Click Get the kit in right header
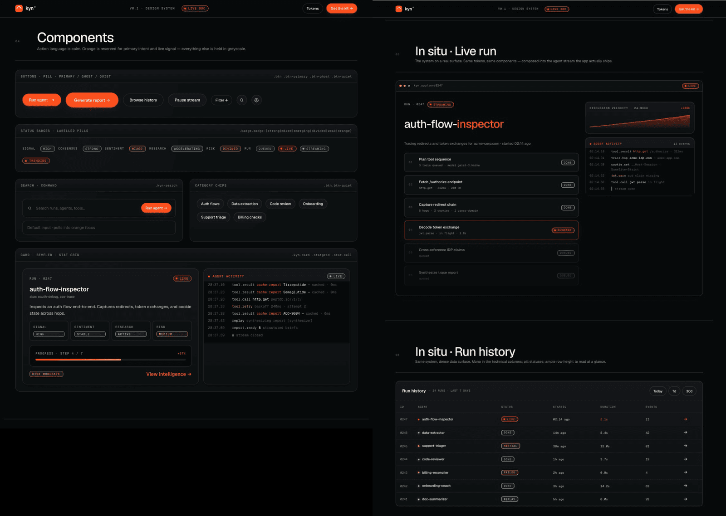Viewport: 726px width, 516px height. (689, 9)
